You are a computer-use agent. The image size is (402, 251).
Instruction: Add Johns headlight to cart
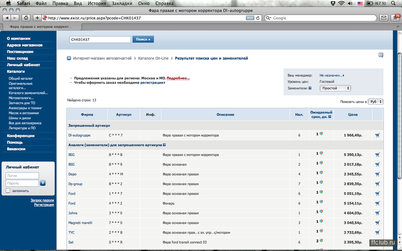[377, 213]
